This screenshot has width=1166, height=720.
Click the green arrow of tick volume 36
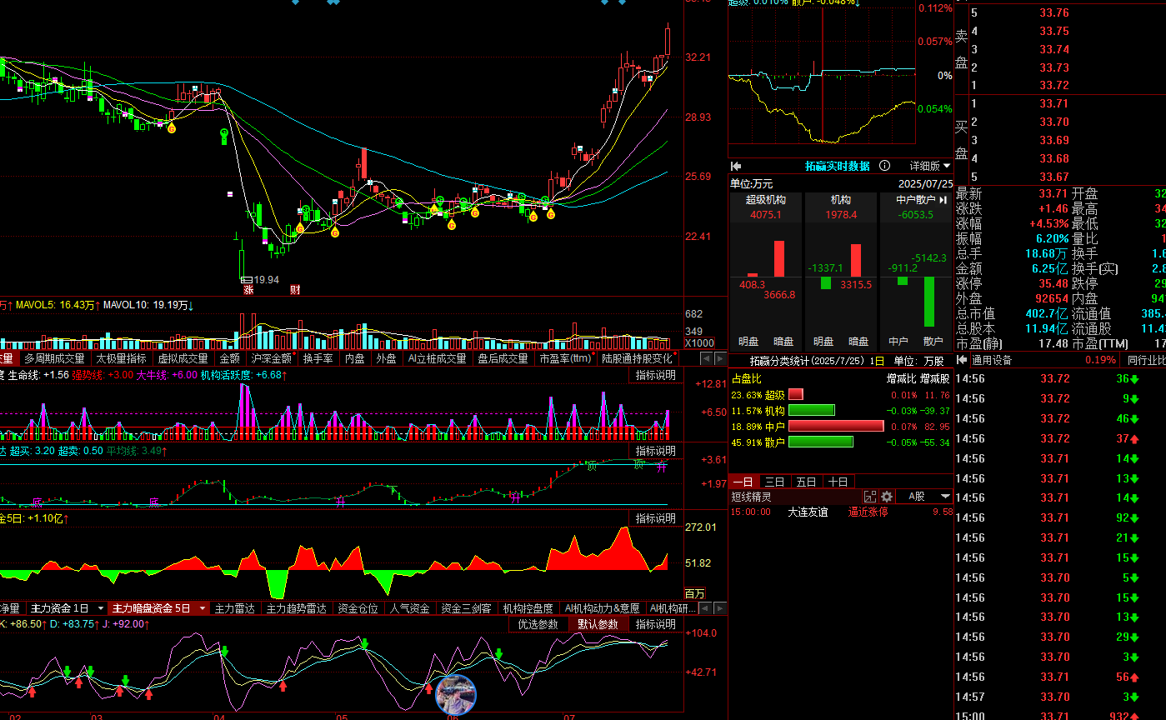1134,379
